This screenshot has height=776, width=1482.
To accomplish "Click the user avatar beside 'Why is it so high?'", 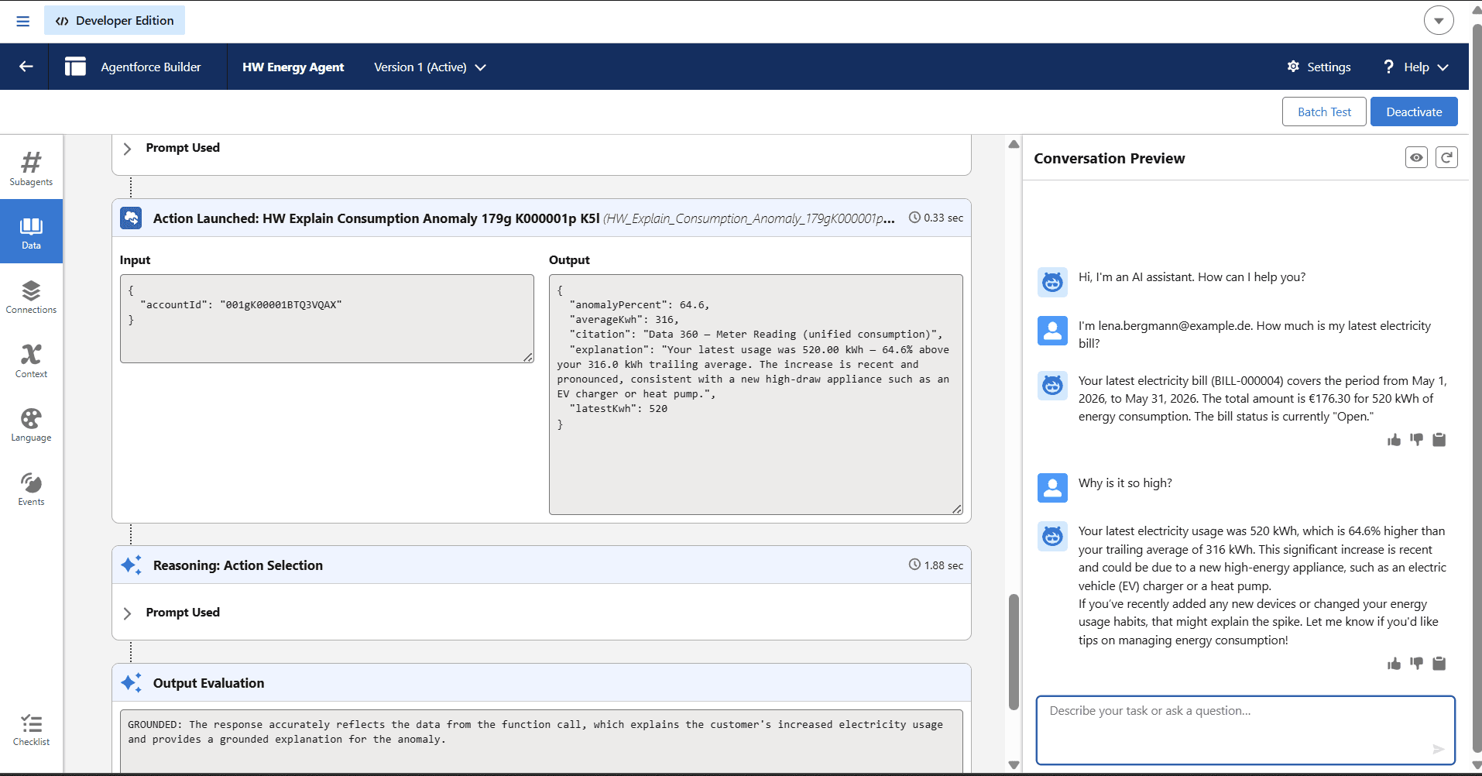I will [x=1052, y=488].
